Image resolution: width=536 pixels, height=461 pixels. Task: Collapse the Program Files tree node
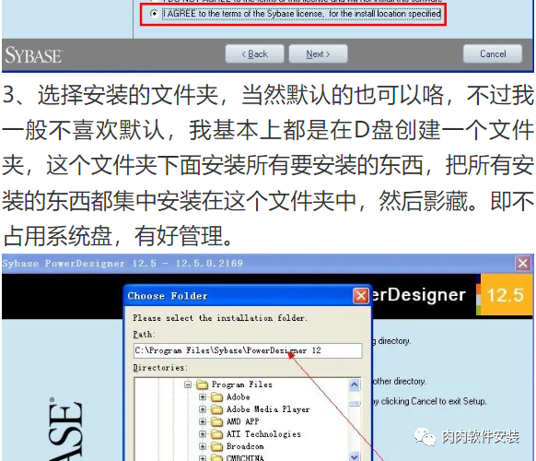188,384
